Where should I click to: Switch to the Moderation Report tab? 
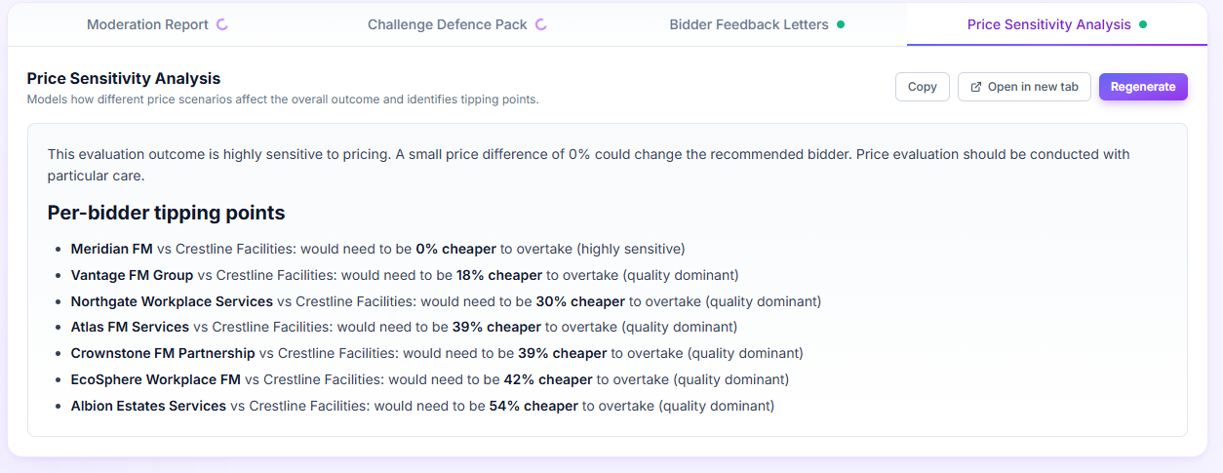(147, 24)
